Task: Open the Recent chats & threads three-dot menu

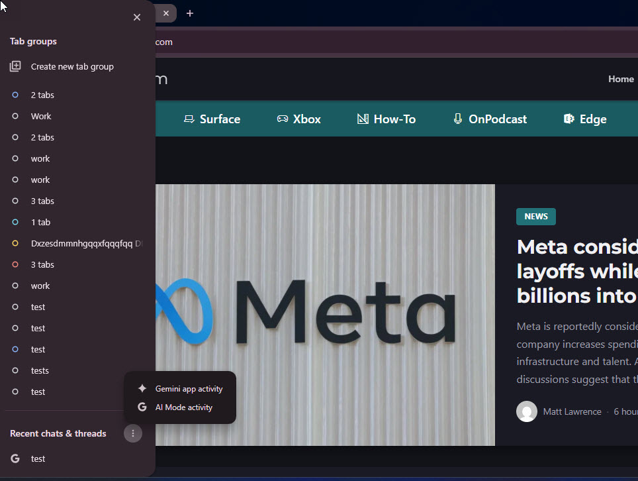Action: [x=133, y=433]
